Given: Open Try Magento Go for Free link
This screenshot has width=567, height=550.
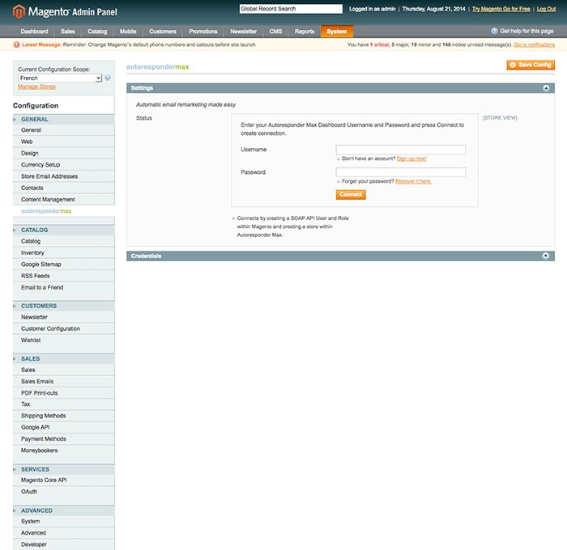Looking at the screenshot, I should coord(501,9).
